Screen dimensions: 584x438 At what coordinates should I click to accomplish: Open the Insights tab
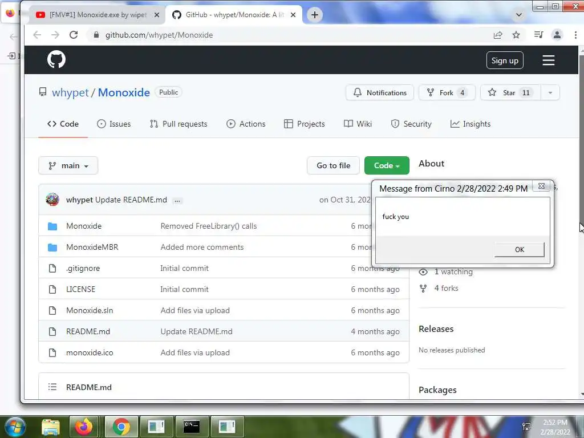pyautogui.click(x=471, y=124)
